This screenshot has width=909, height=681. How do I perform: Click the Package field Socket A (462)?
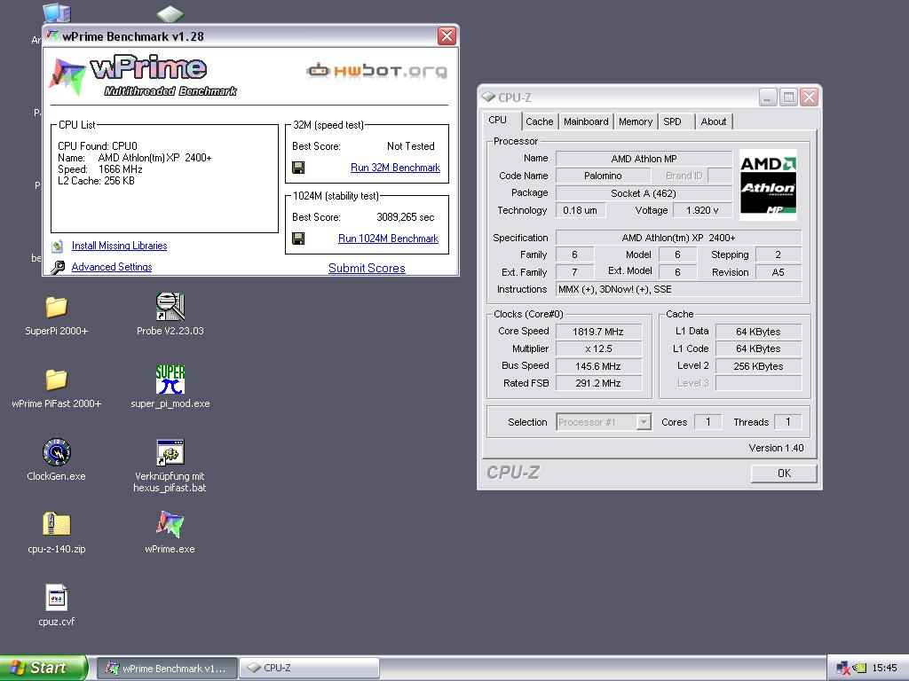click(x=644, y=193)
